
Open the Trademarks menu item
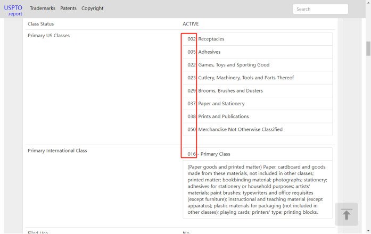click(x=43, y=9)
